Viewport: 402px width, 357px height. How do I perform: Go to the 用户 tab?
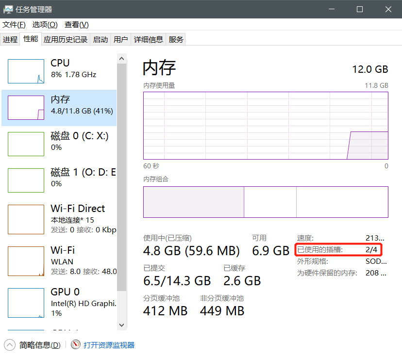(x=121, y=39)
